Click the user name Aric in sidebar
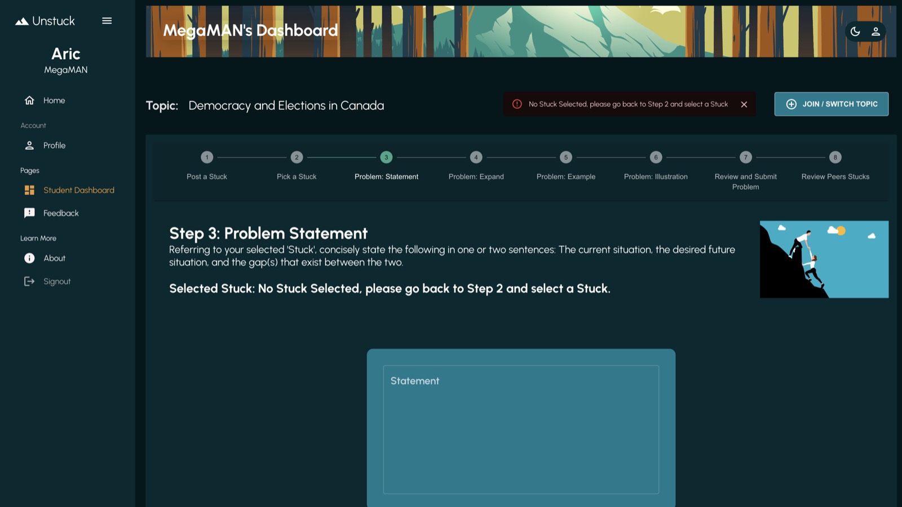 [x=66, y=54]
